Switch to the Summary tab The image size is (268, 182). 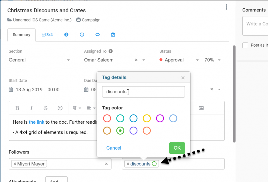coord(21,35)
